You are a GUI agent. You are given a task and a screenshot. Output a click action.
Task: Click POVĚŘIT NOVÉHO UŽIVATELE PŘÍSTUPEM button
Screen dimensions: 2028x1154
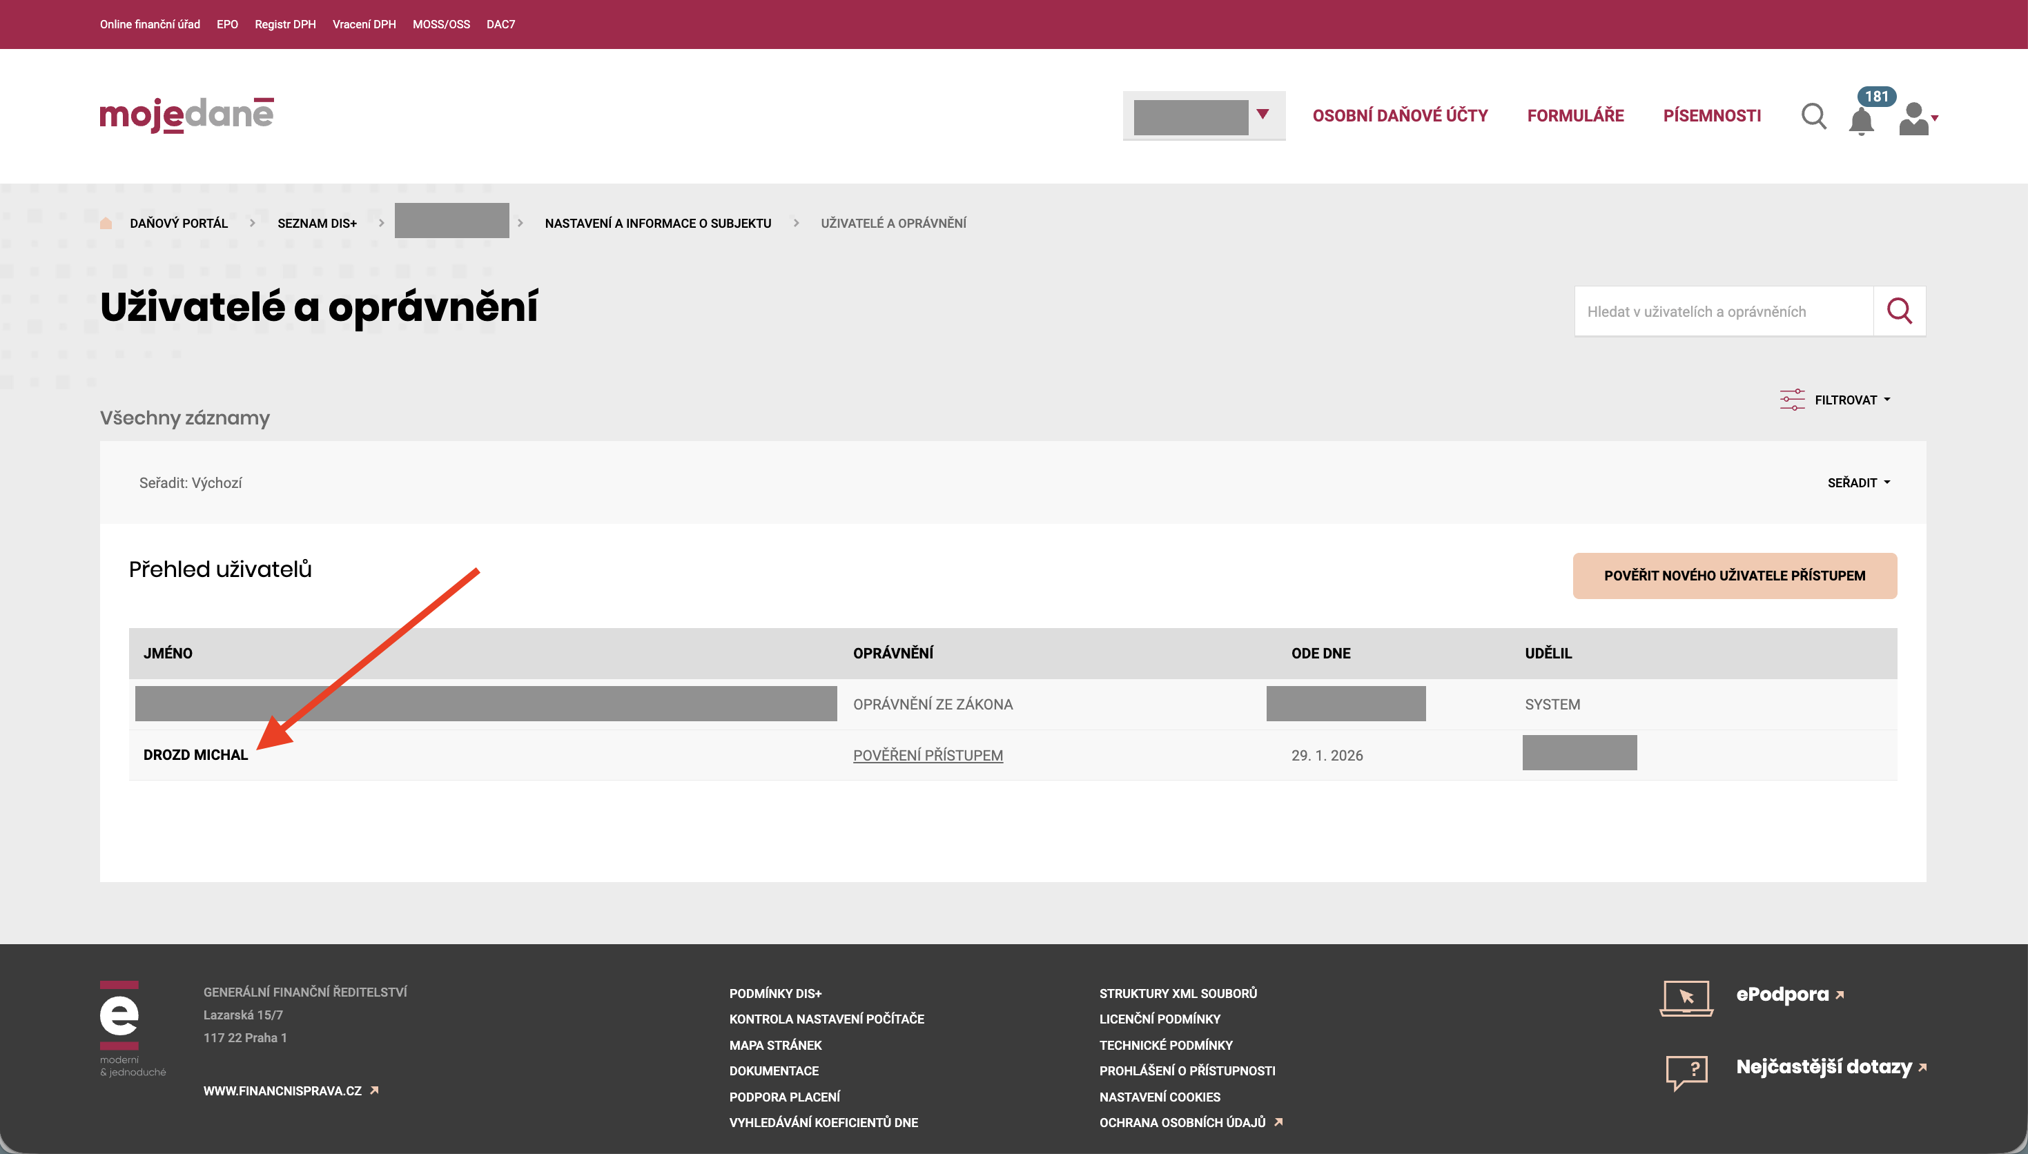coord(1734,576)
